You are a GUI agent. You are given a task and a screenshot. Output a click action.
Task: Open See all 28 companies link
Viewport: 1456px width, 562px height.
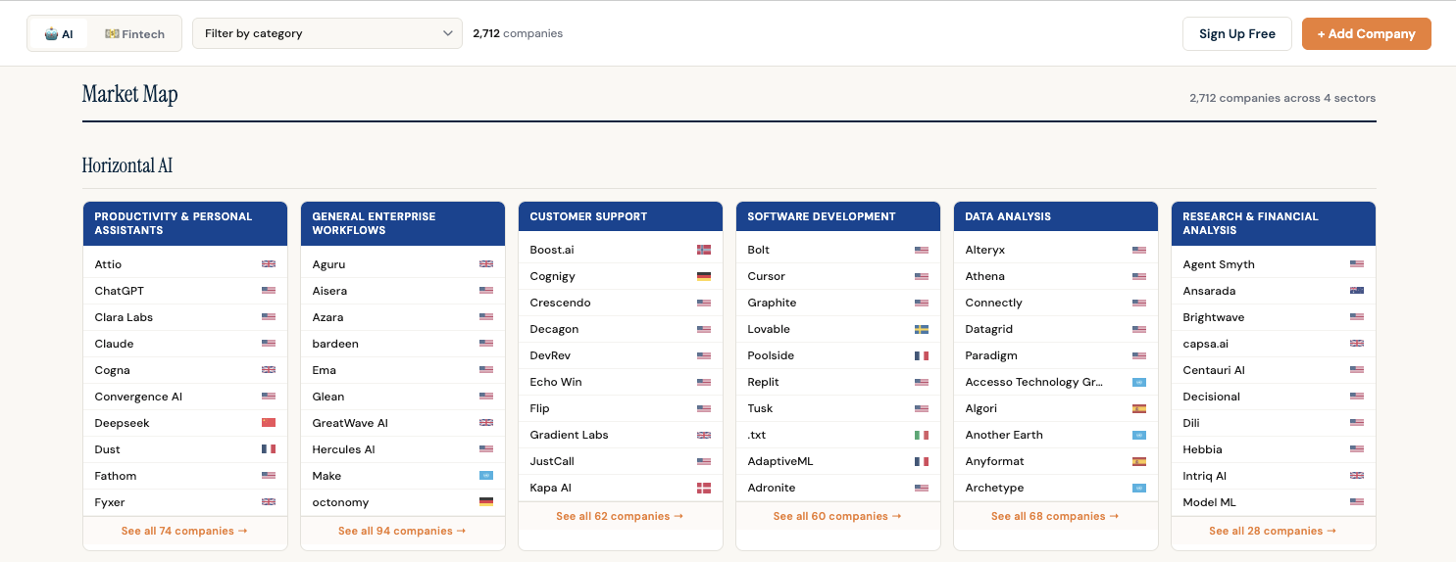[x=1273, y=531]
